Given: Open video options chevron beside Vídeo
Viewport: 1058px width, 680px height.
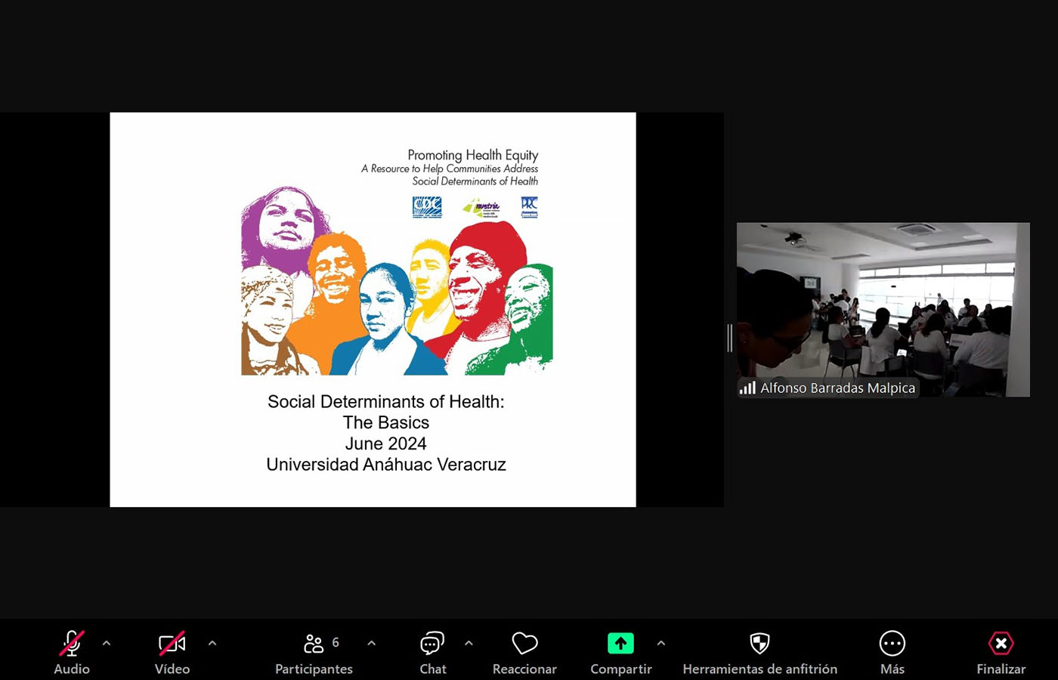Looking at the screenshot, I should [x=212, y=643].
